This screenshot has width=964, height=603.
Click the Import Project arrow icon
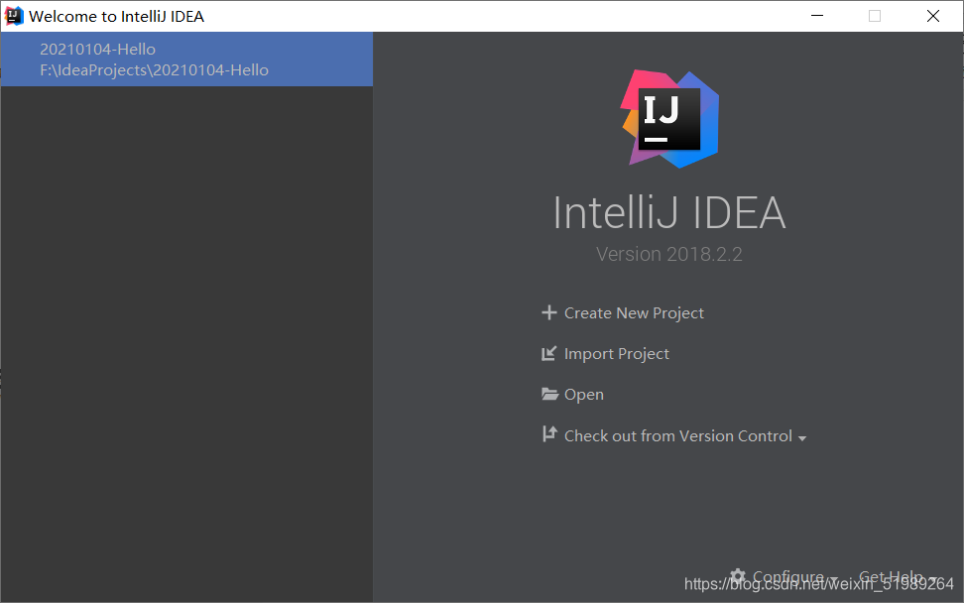(x=548, y=353)
